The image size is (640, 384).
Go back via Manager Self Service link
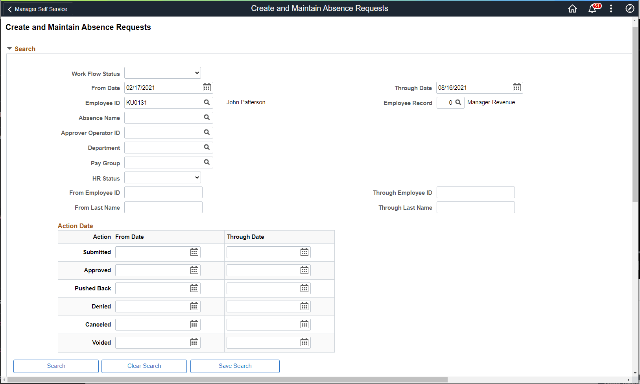pyautogui.click(x=37, y=9)
